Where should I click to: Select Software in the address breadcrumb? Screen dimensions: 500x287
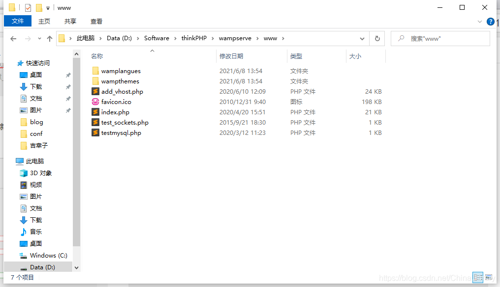pyautogui.click(x=156, y=38)
